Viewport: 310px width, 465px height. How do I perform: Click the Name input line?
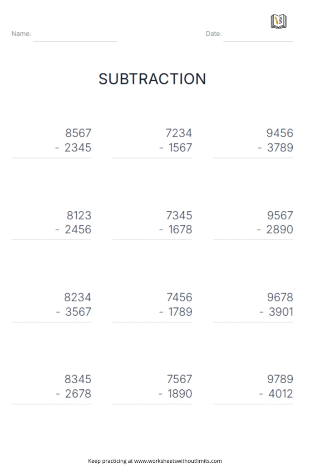point(75,41)
